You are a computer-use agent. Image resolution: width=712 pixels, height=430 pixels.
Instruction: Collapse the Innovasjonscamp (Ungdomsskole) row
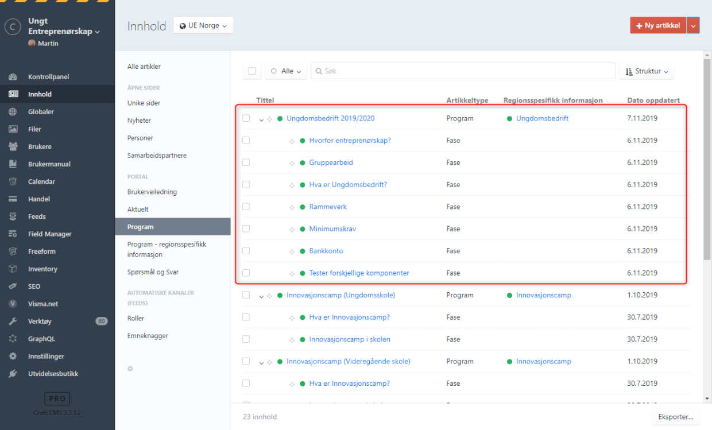click(261, 296)
